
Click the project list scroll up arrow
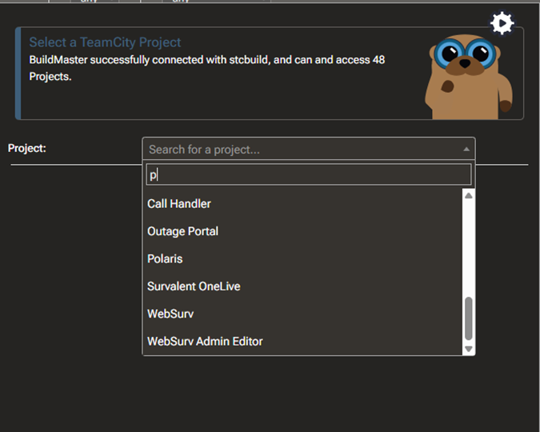pyautogui.click(x=469, y=195)
